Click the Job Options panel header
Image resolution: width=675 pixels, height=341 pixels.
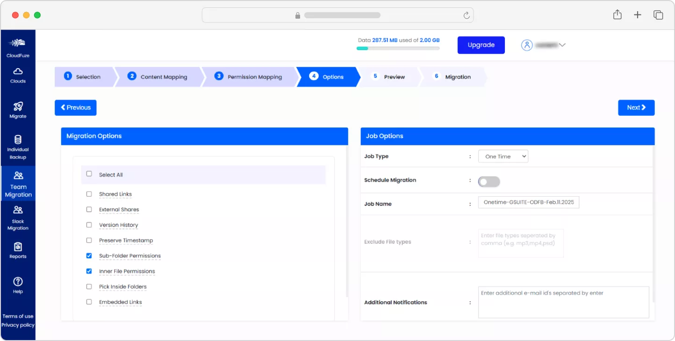[x=508, y=136]
